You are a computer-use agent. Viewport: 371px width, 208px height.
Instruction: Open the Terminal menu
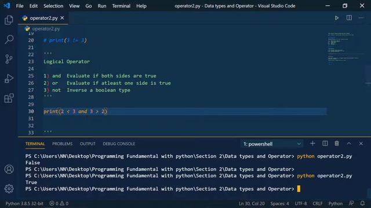pos(121,6)
